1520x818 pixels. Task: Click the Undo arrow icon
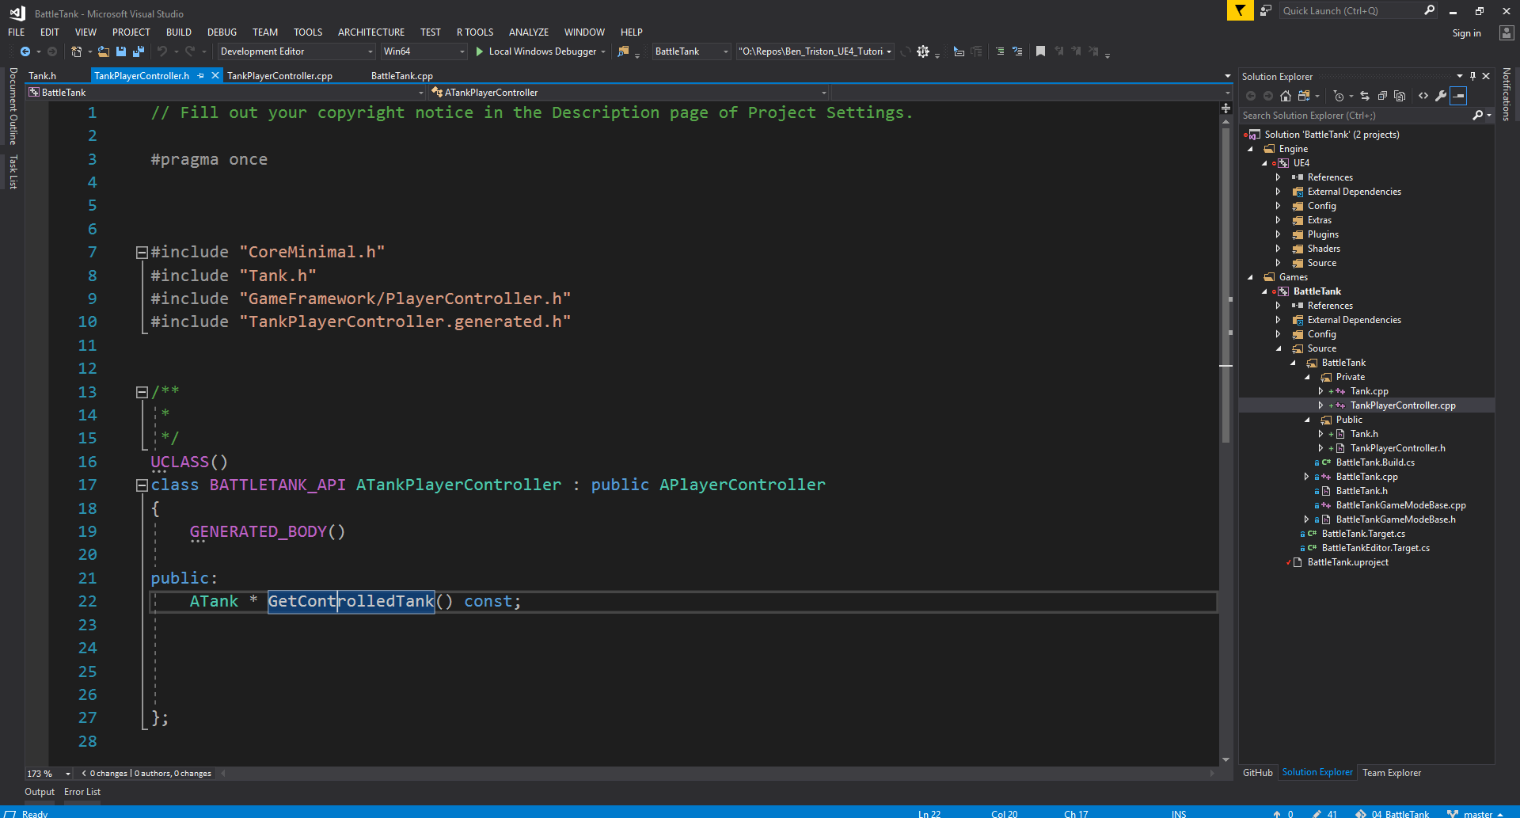[162, 51]
